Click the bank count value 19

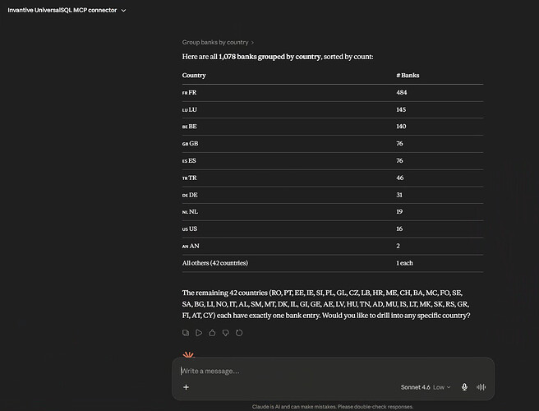399,212
